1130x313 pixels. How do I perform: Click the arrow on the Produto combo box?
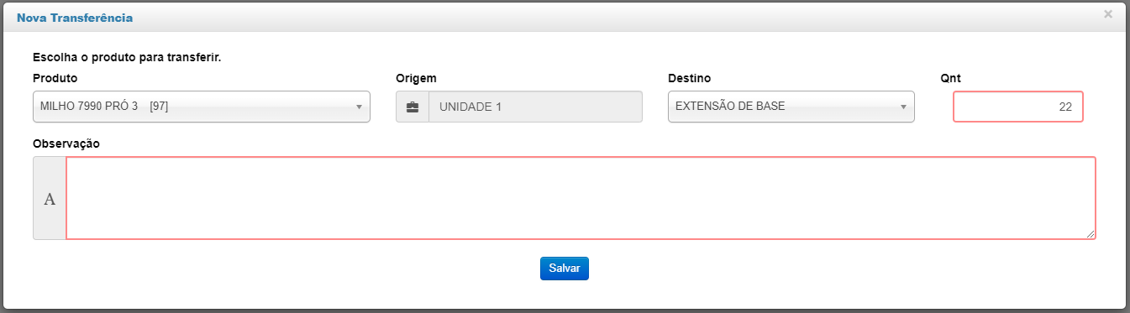pyautogui.click(x=359, y=107)
